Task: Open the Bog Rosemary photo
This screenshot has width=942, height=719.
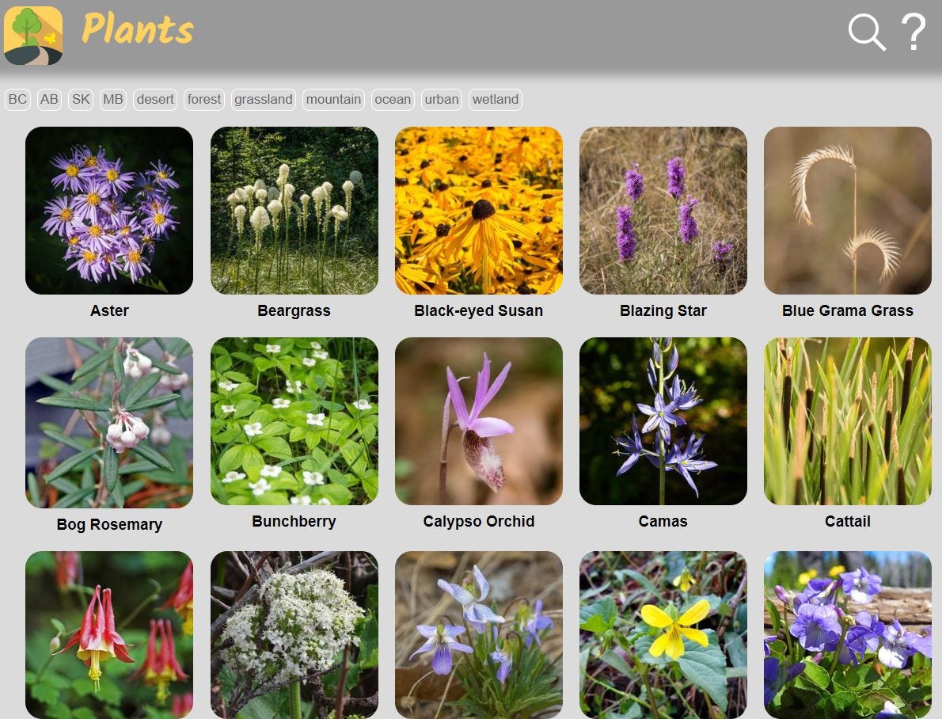Action: [109, 423]
